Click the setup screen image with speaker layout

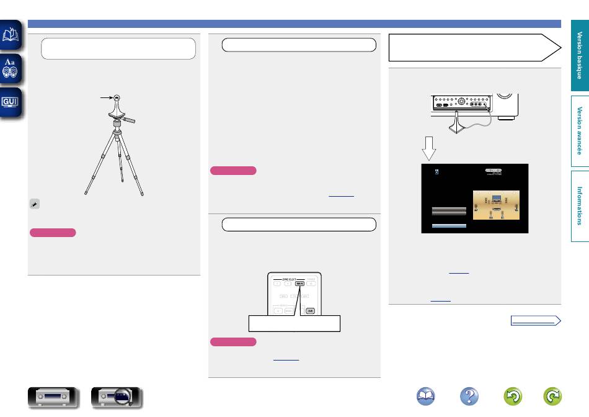(474, 199)
